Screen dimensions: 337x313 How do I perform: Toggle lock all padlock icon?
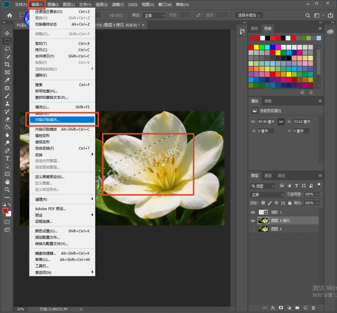(290, 203)
